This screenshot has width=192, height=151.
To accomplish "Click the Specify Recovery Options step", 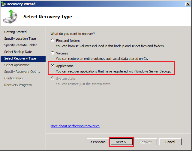I will coord(22,72).
